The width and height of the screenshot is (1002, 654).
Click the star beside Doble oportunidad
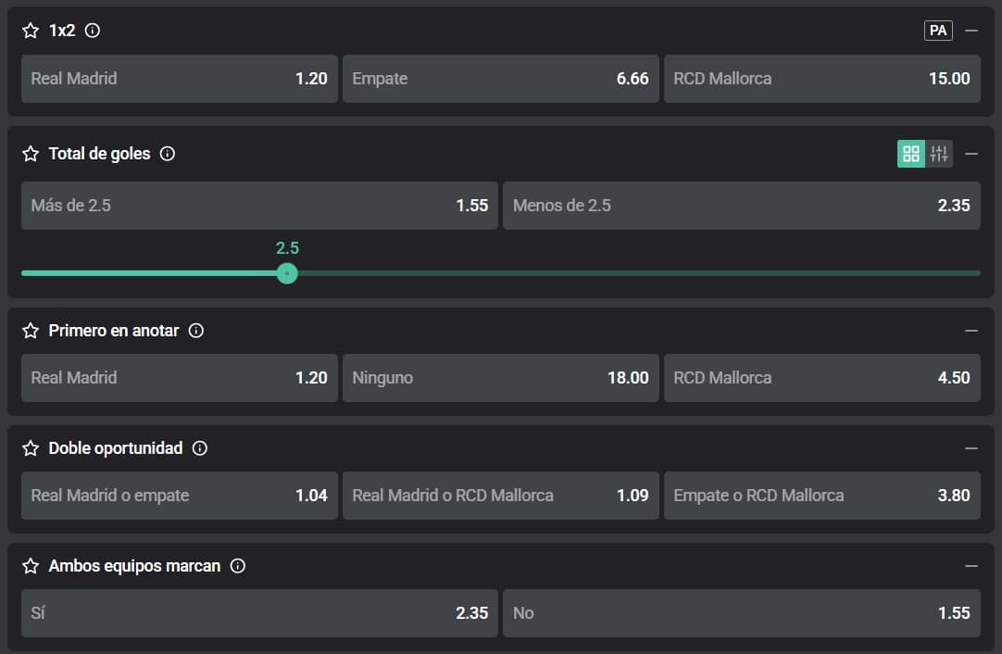[31, 448]
